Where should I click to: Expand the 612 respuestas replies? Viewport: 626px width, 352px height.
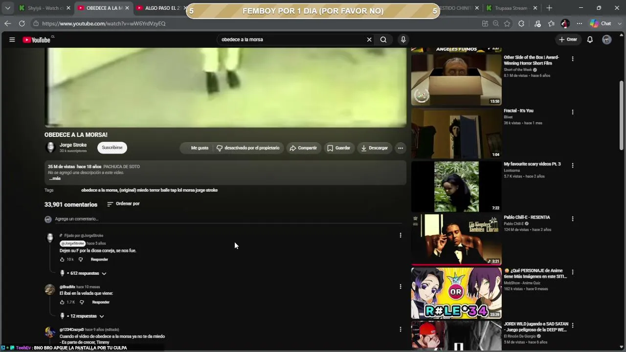tap(83, 273)
